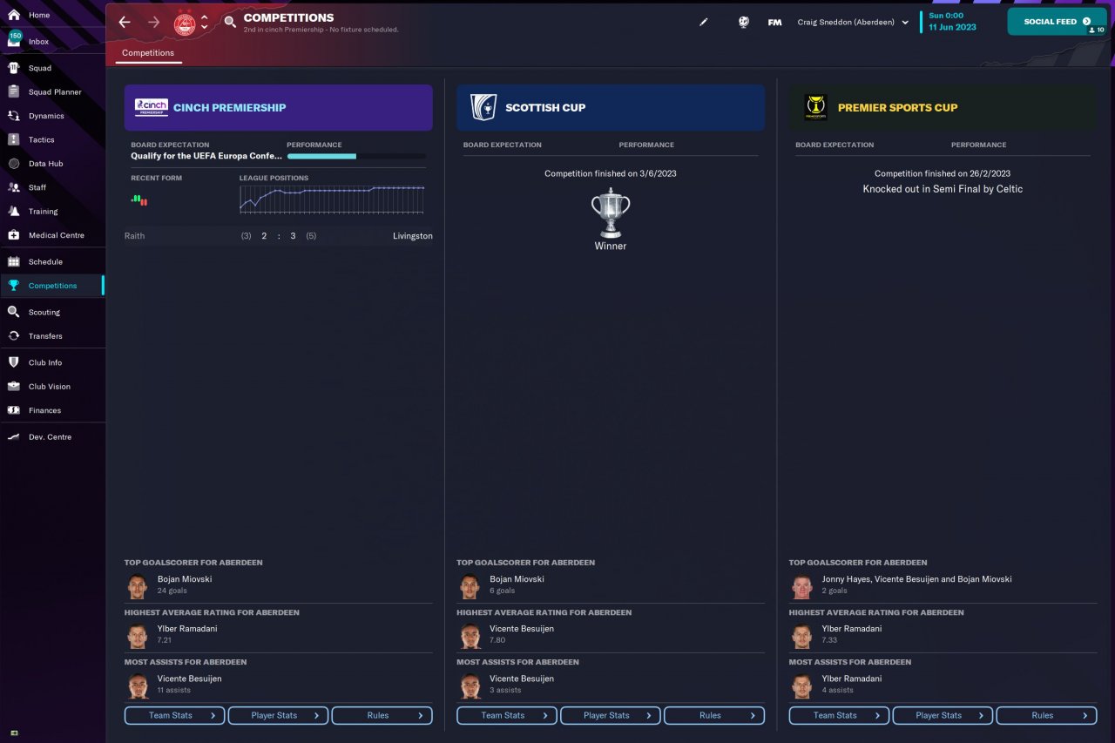Viewport: 1115px width, 743px height.
Task: Click the cinch Premiership logo
Action: tap(151, 107)
